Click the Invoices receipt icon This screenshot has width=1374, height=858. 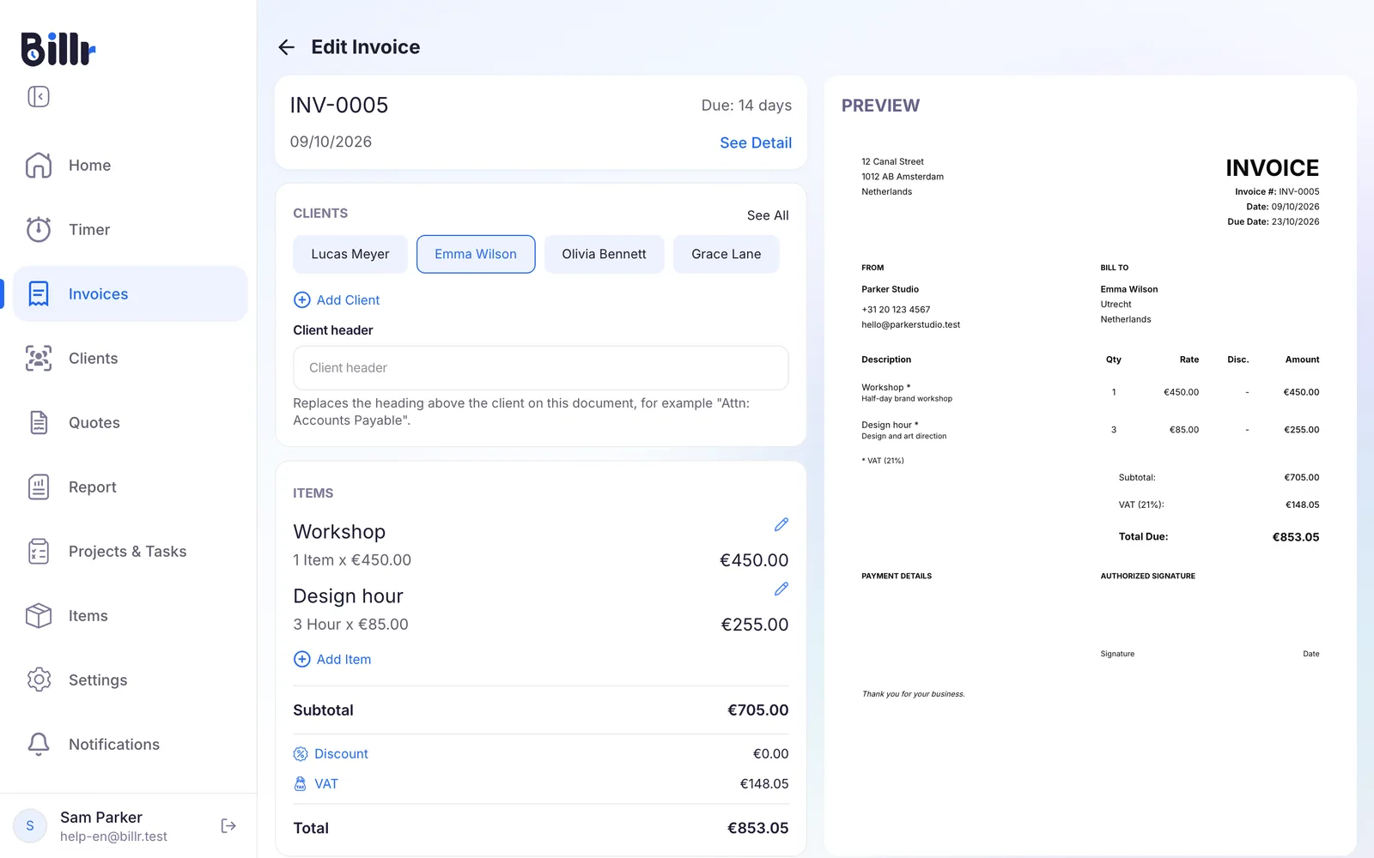(x=39, y=293)
